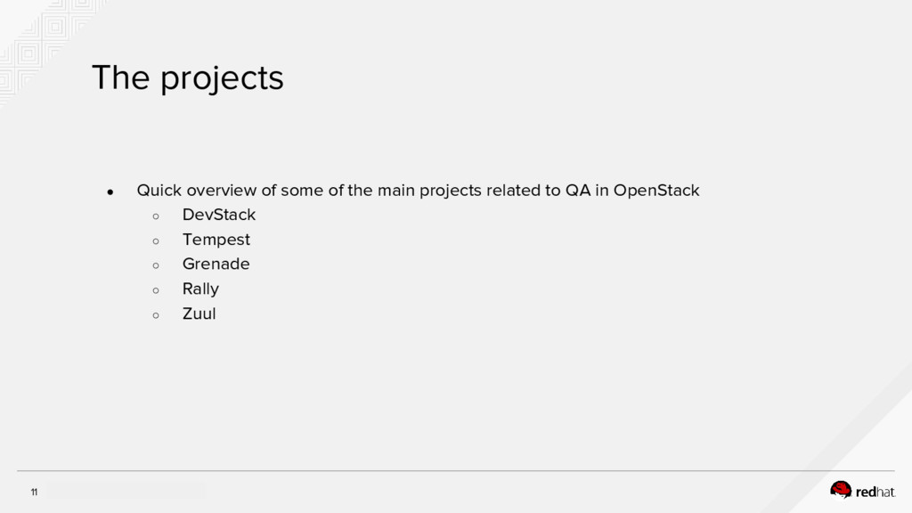Click the filled bullet before Quick overview
This screenshot has height=513, width=912.
110,191
